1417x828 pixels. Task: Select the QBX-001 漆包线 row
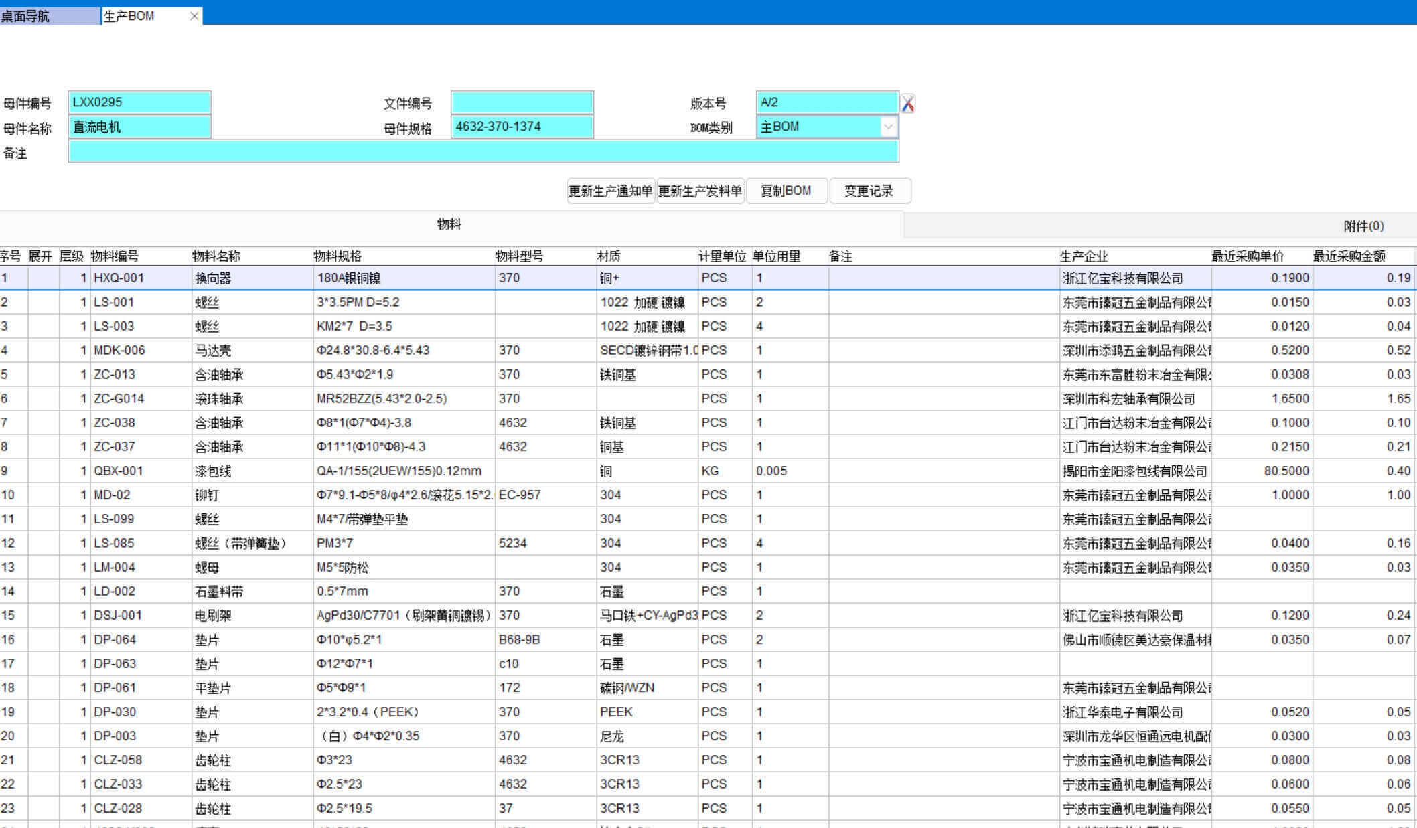point(119,471)
